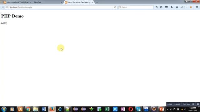This screenshot has width=200, height=112.
Task: Click the int(22) output text
Action: pyautogui.click(x=4, y=23)
